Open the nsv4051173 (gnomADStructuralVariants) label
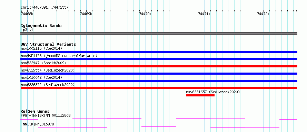This screenshot has width=307, height=132. coord(59,56)
